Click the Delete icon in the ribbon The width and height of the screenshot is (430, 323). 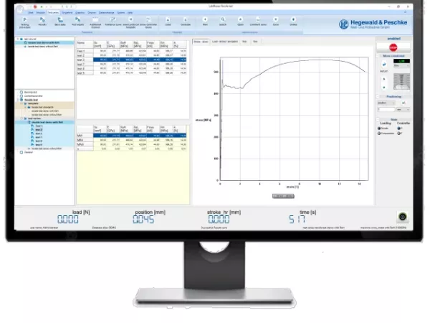click(x=293, y=23)
